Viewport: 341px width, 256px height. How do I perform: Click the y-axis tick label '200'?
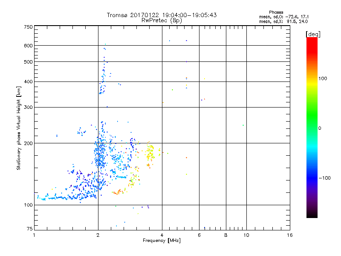pos(28,143)
